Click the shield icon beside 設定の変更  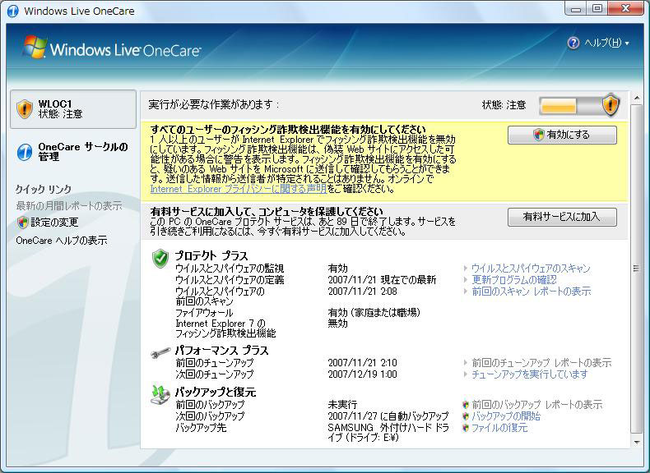[x=22, y=223]
